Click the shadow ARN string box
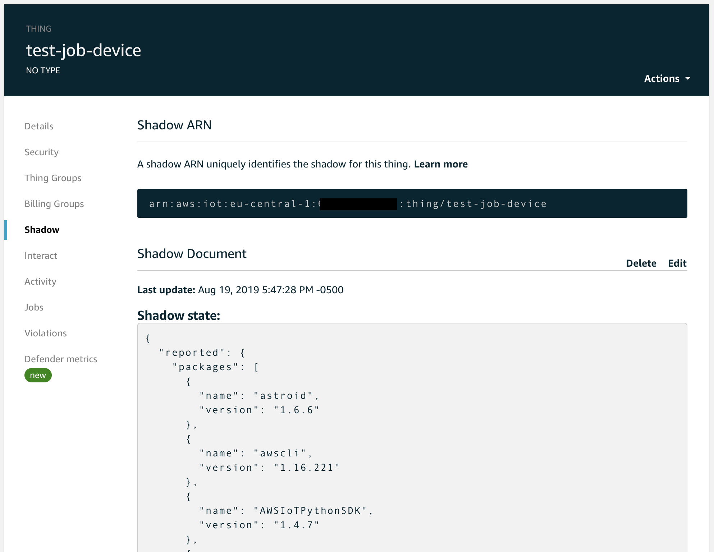This screenshot has height=552, width=714. 412,203
